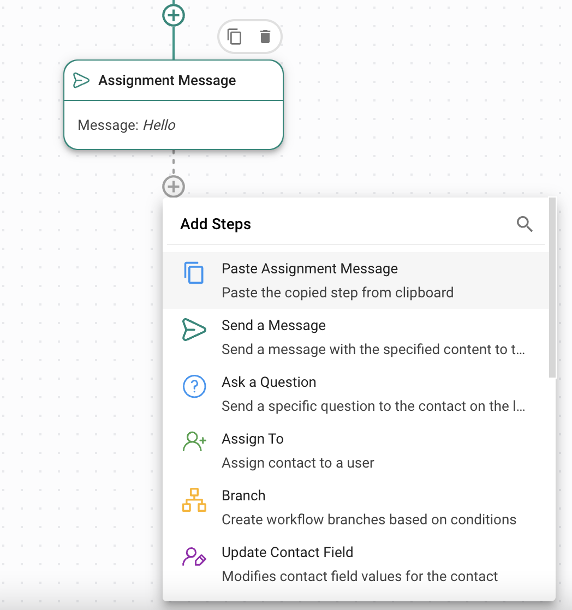Open search in Add Steps panel
This screenshot has height=610, width=572.
click(525, 224)
